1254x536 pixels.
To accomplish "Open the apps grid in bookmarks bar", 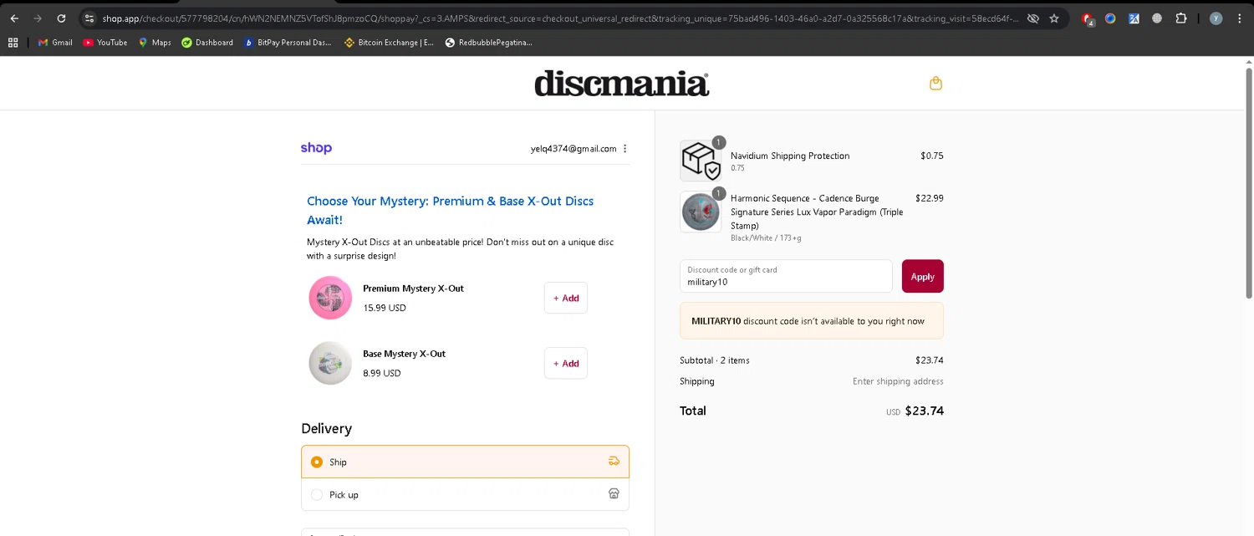I will point(13,43).
